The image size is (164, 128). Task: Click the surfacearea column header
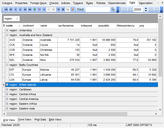pos(68,26)
